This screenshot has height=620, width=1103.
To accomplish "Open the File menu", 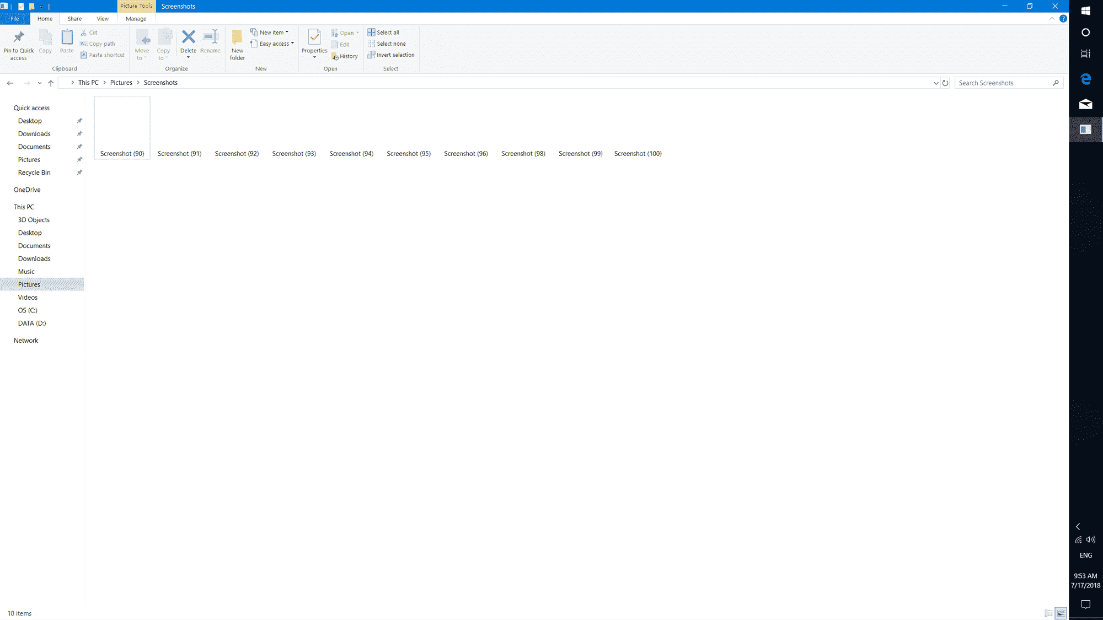I will 15,19.
